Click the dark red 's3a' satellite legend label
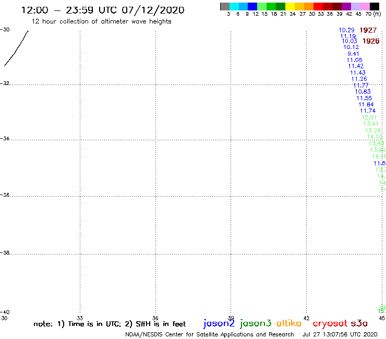The width and height of the screenshot is (386, 339). (x=359, y=323)
